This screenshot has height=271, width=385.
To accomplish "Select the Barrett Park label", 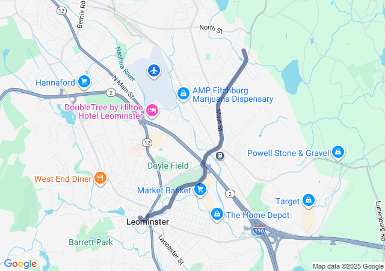I will point(91,242).
